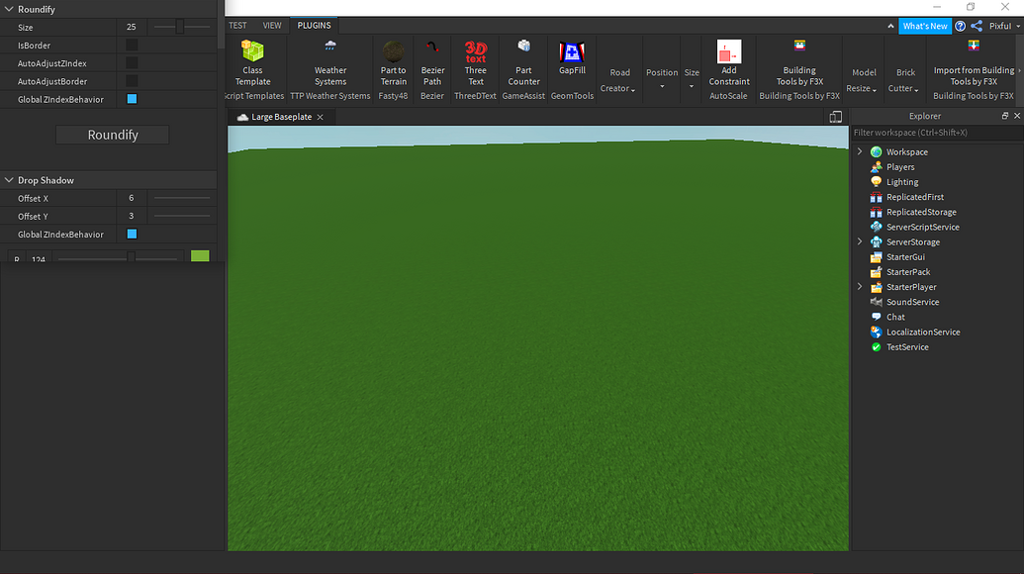Select ReplicatedFirst in the Explorer
1024x574 pixels.
[915, 197]
